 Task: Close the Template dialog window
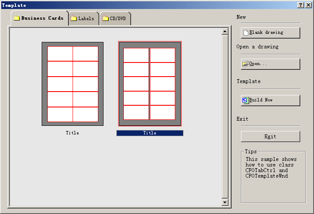click(x=308, y=5)
